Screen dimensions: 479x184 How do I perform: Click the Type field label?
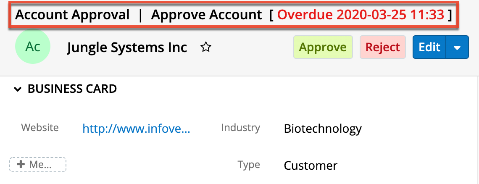tap(249, 165)
